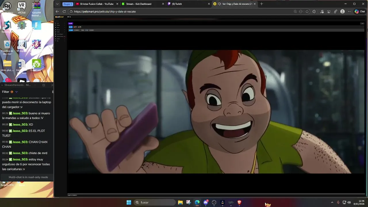
Task: Show hidden system tray icons
Action: pos(332,202)
